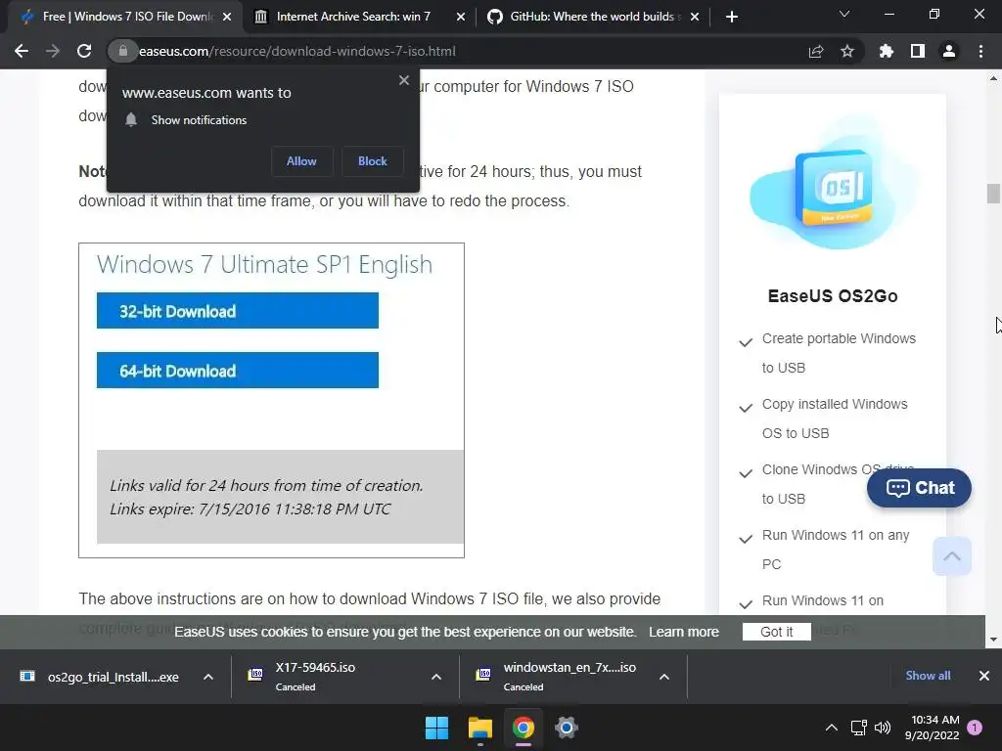
Task: Click Learn more in the cookie banner
Action: click(684, 632)
